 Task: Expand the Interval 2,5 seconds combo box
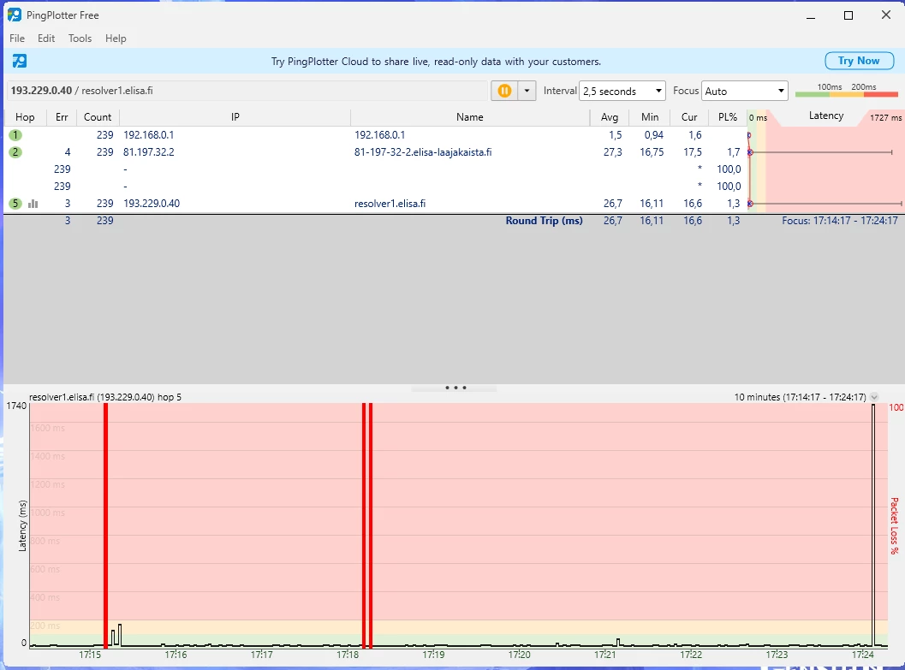[622, 91]
